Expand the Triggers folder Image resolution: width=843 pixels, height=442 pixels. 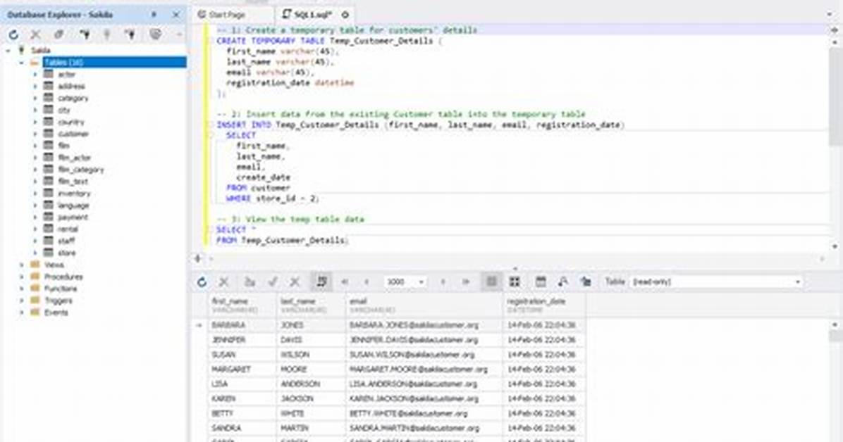[22, 301]
